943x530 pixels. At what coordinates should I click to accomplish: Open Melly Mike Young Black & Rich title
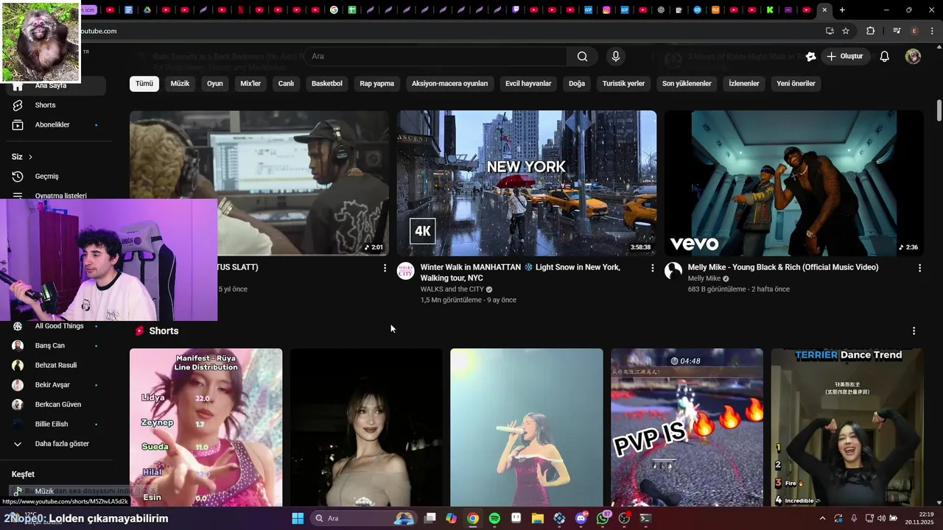click(x=783, y=267)
